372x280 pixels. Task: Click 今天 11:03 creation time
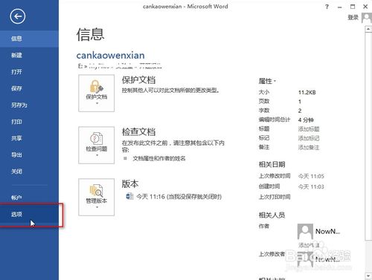(311, 186)
